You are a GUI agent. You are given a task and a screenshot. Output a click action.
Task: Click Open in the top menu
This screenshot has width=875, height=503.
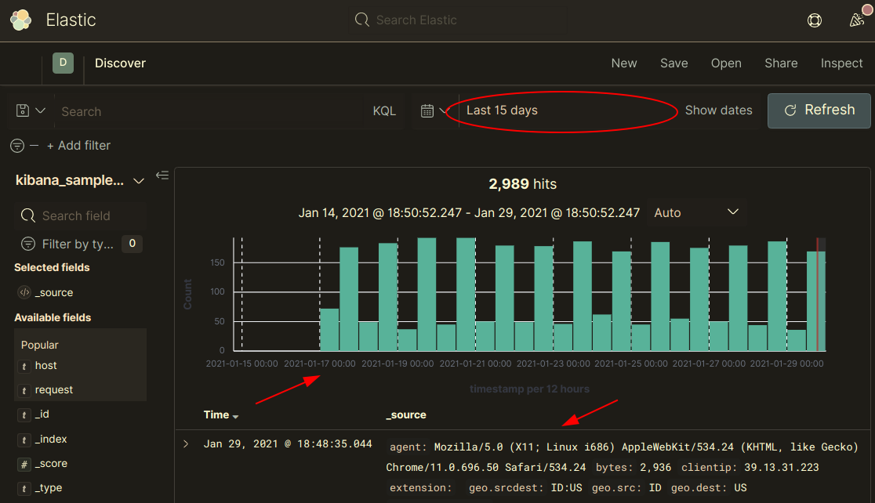(x=726, y=63)
